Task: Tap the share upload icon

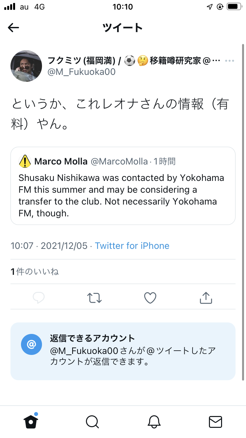Action: 206,298
